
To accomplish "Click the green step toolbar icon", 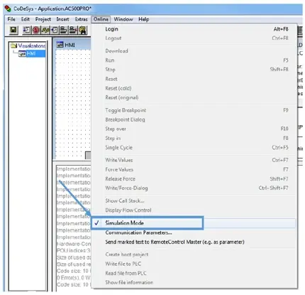I will click(x=45, y=30).
